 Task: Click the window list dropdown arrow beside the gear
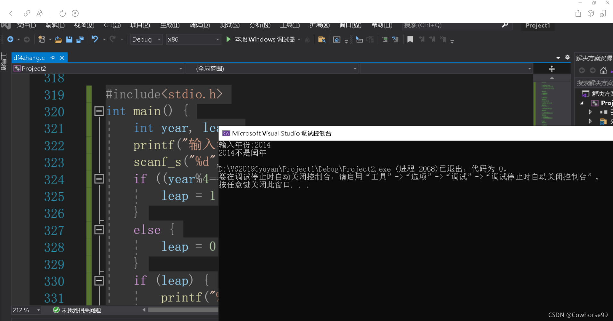click(558, 58)
